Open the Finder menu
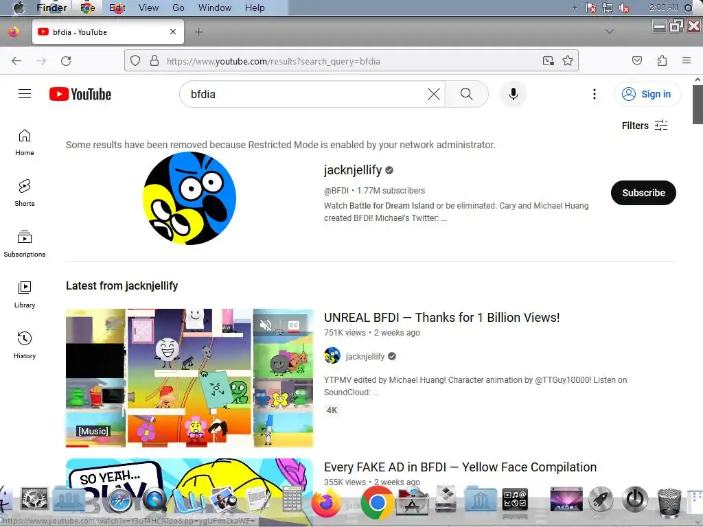This screenshot has height=527, width=703. pyautogui.click(x=51, y=8)
